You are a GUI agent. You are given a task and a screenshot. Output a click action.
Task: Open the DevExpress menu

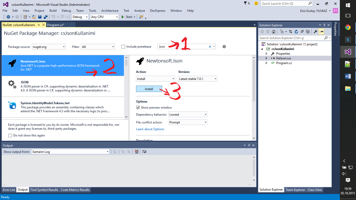tap(158, 11)
